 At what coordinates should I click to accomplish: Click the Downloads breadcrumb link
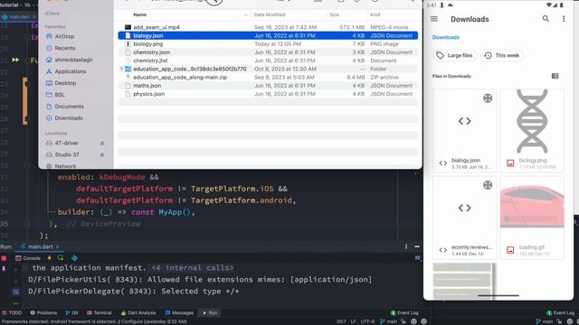tap(446, 37)
